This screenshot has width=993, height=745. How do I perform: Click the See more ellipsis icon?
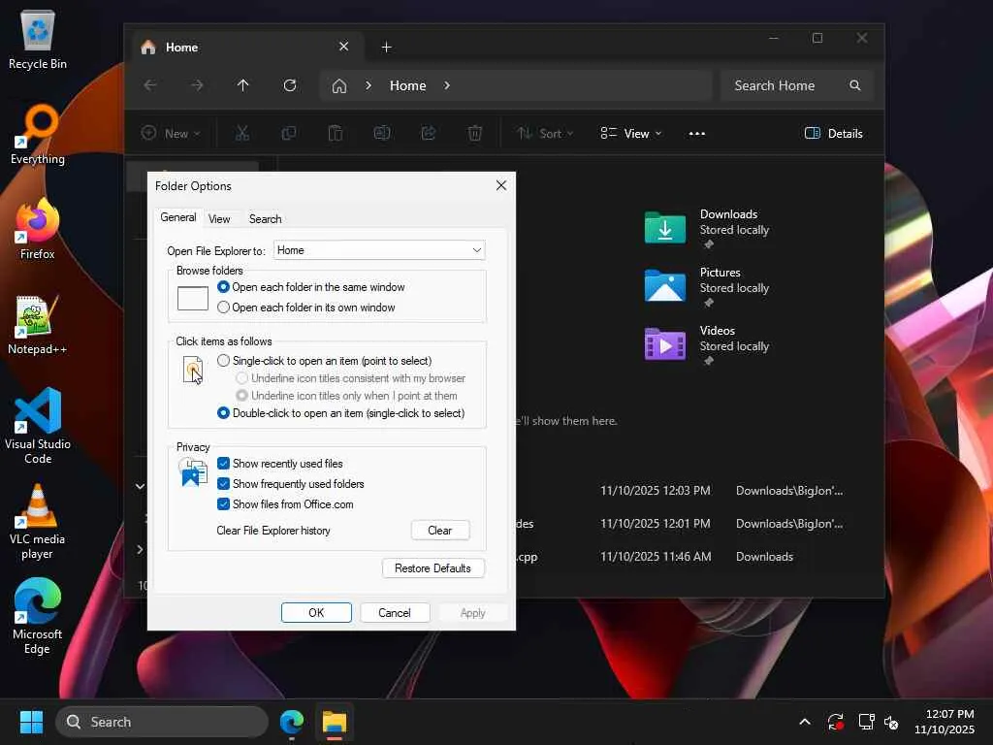pyautogui.click(x=696, y=134)
